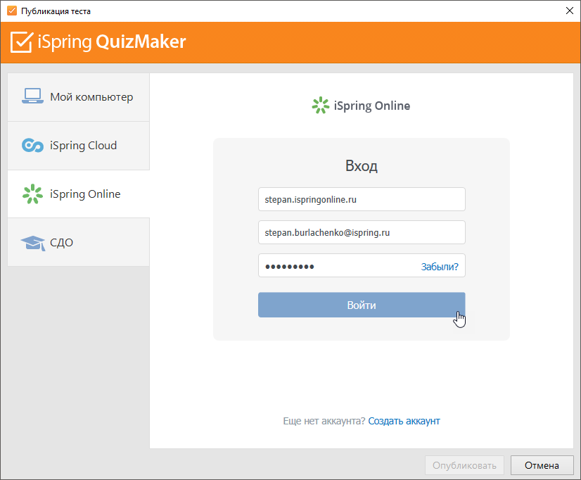Click the green iSpring Online sidebar icon

tap(32, 194)
